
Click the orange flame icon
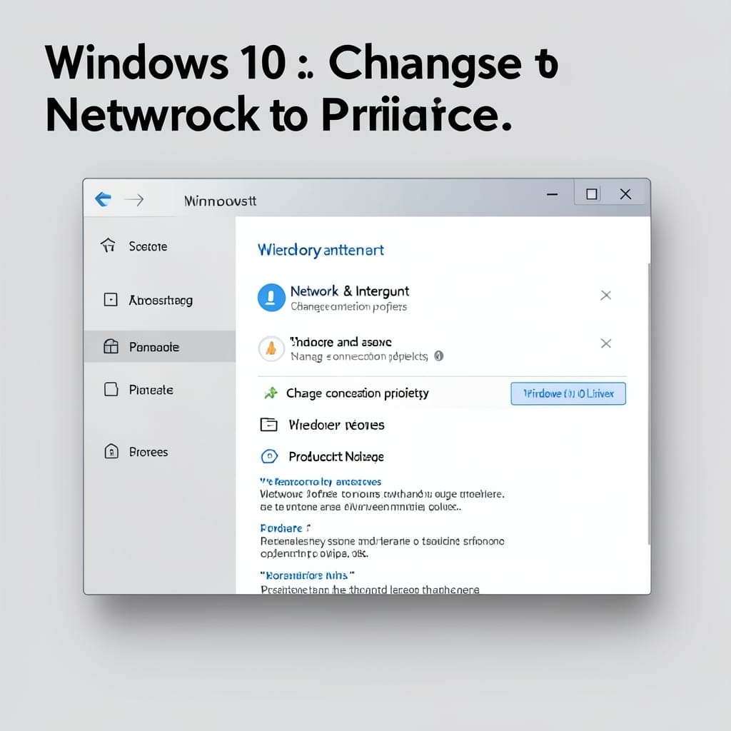tap(271, 348)
